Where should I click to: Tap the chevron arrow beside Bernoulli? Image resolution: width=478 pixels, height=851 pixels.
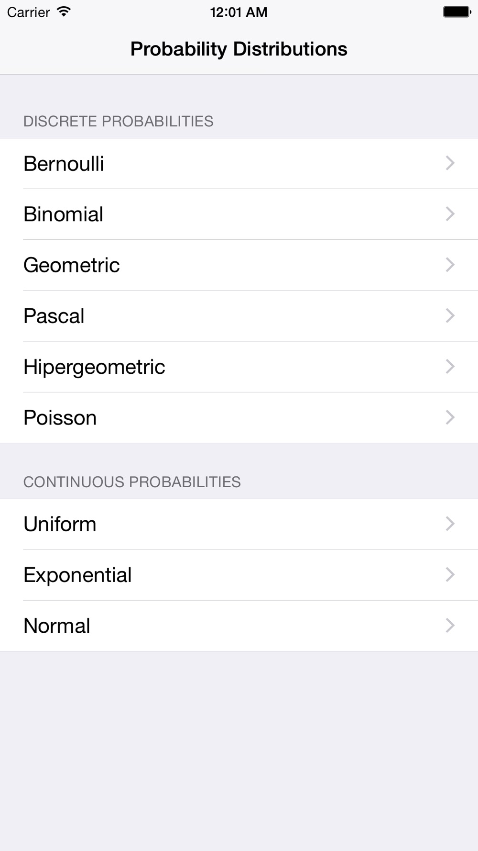(450, 163)
